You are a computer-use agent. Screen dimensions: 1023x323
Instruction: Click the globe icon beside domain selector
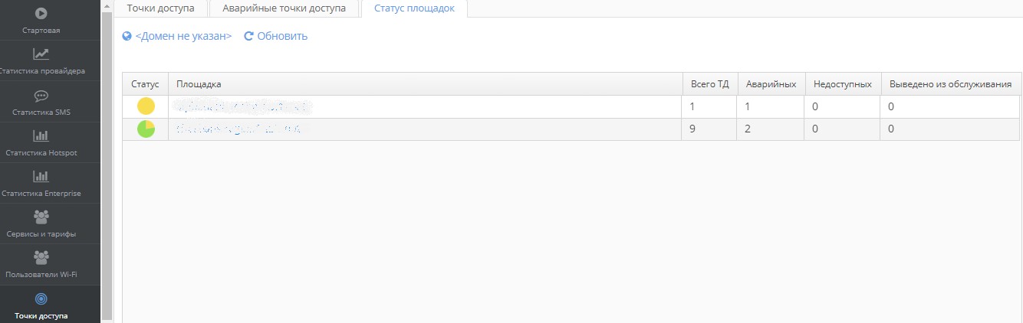pos(127,36)
